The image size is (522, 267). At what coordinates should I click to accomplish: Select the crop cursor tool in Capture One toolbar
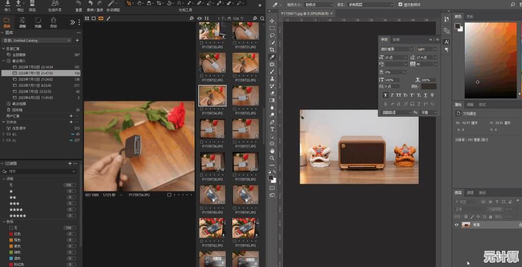point(159,3)
